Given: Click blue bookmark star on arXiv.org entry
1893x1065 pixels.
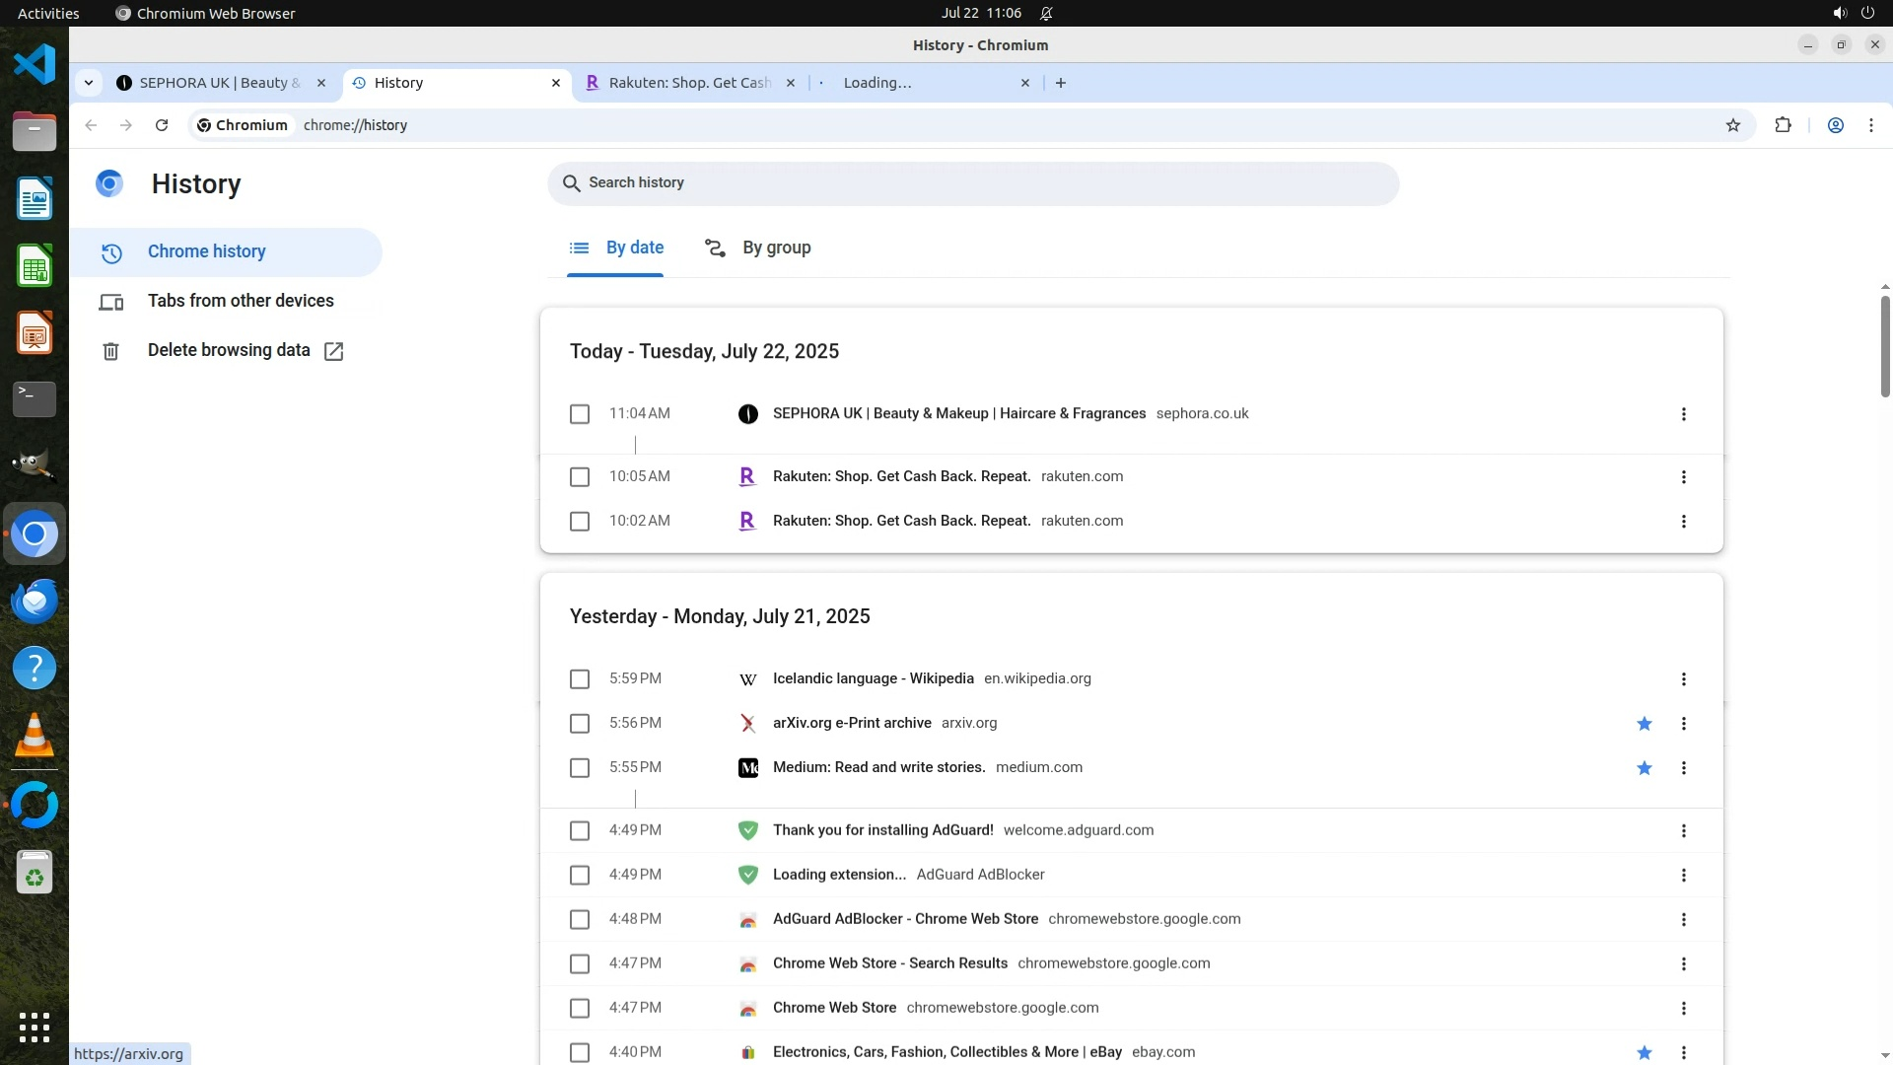Looking at the screenshot, I should click(x=1644, y=724).
